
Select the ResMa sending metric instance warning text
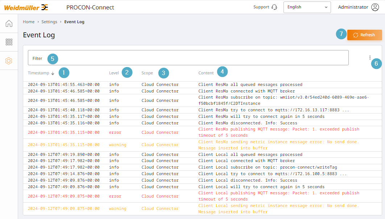point(279,145)
